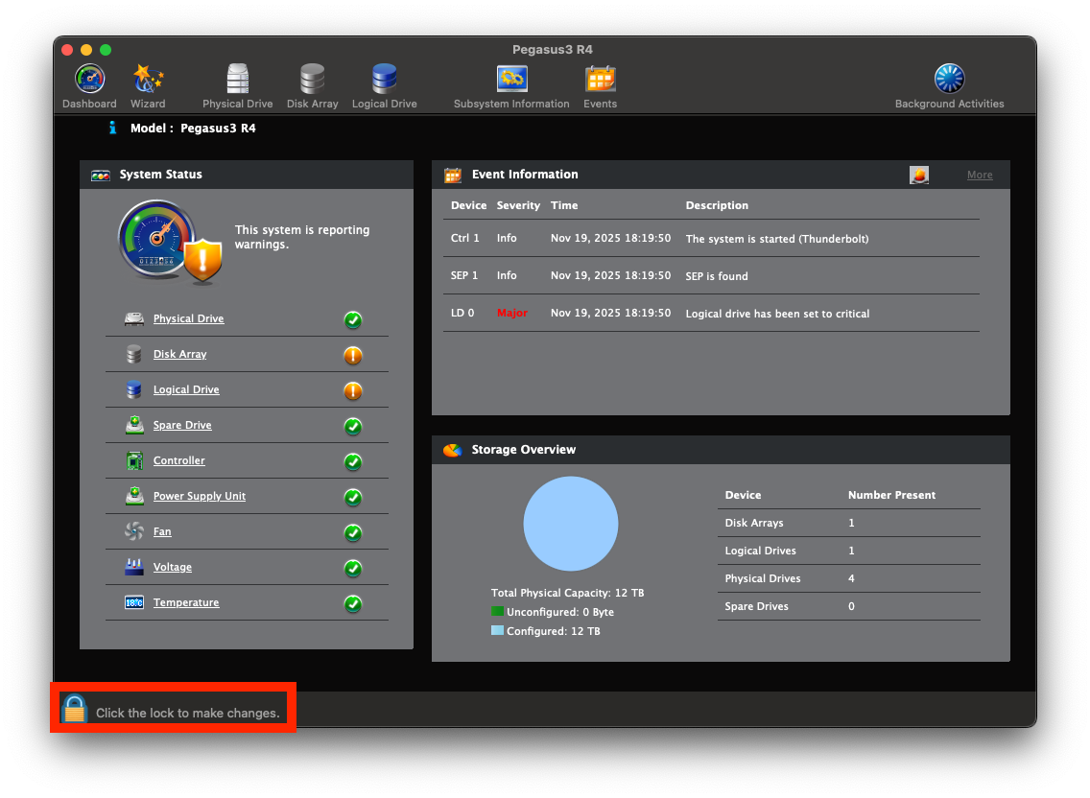The height and width of the screenshot is (798, 1090).
Task: Click 'This system is reporting warnings.' message
Action: tap(301, 237)
